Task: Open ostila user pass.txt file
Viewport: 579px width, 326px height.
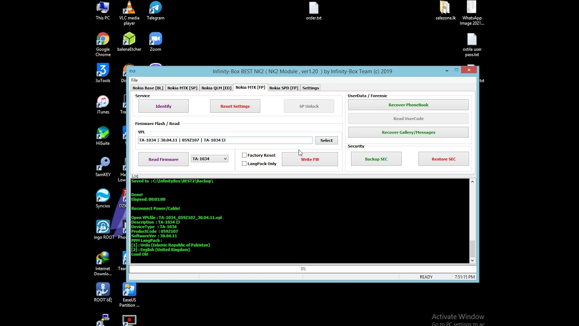Action: (472, 44)
